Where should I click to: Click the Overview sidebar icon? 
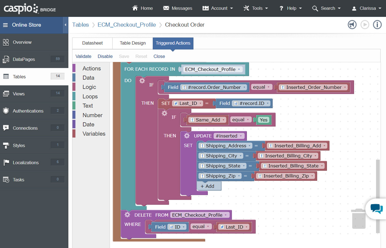6,42
